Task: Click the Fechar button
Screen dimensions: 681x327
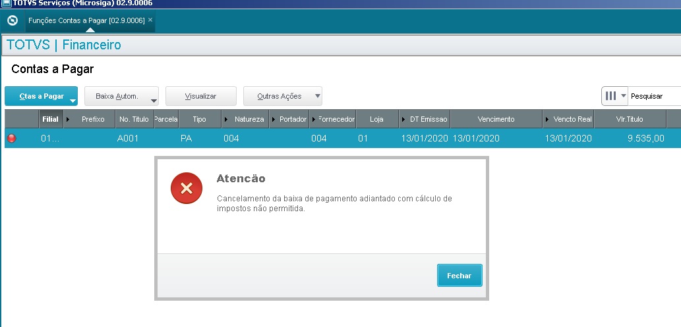Action: (459, 276)
